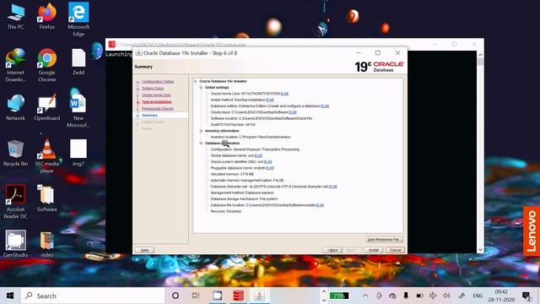Select the Software location row text
This screenshot has width=540, height=304.
pyautogui.click(x=262, y=118)
